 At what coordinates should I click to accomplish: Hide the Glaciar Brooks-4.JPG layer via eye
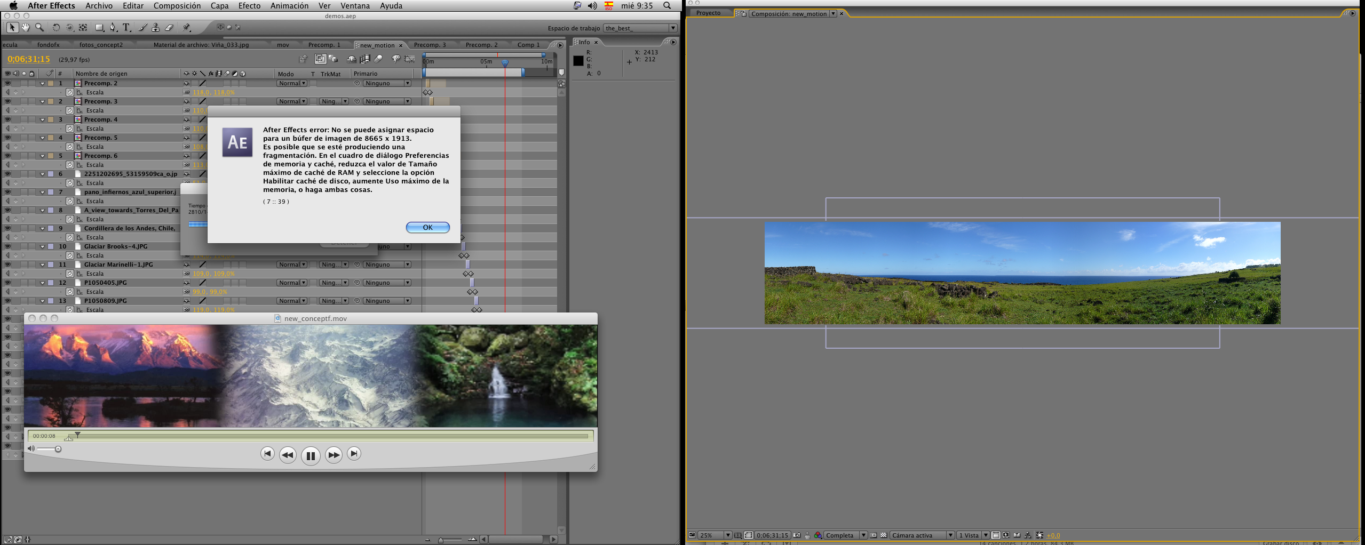pos(7,246)
